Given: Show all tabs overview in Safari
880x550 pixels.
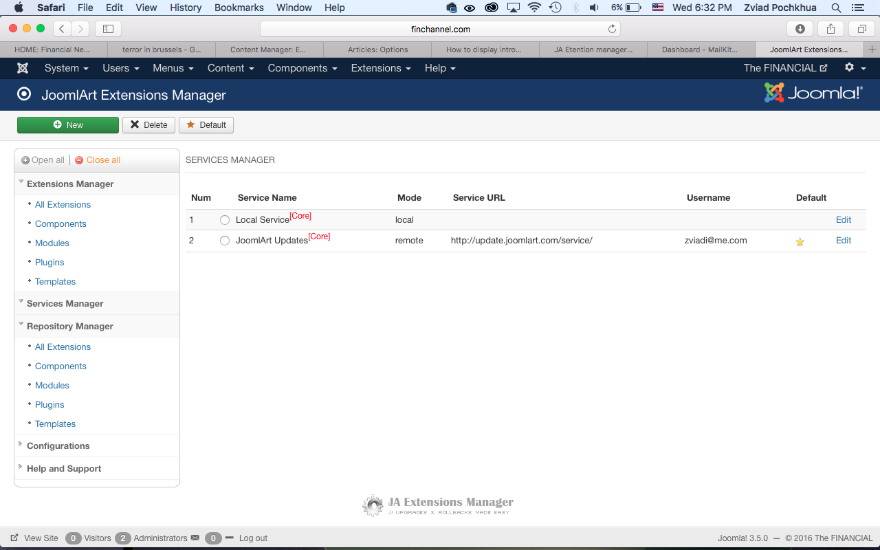Looking at the screenshot, I should pyautogui.click(x=861, y=29).
